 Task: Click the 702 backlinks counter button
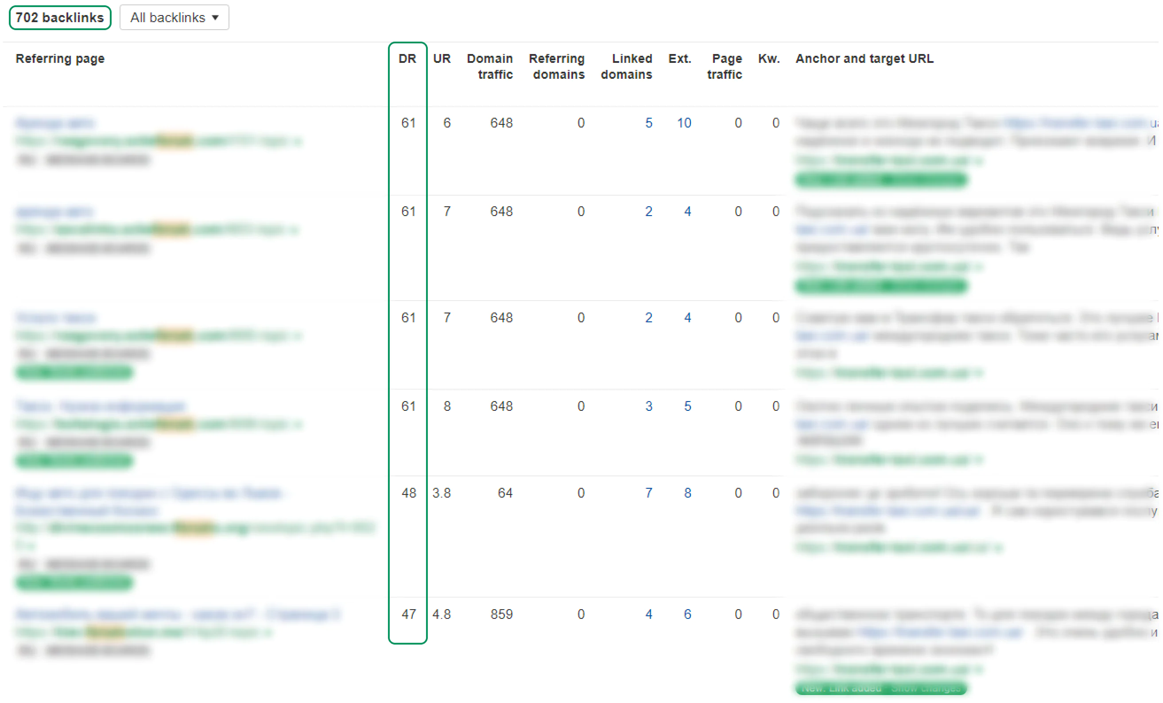[60, 17]
